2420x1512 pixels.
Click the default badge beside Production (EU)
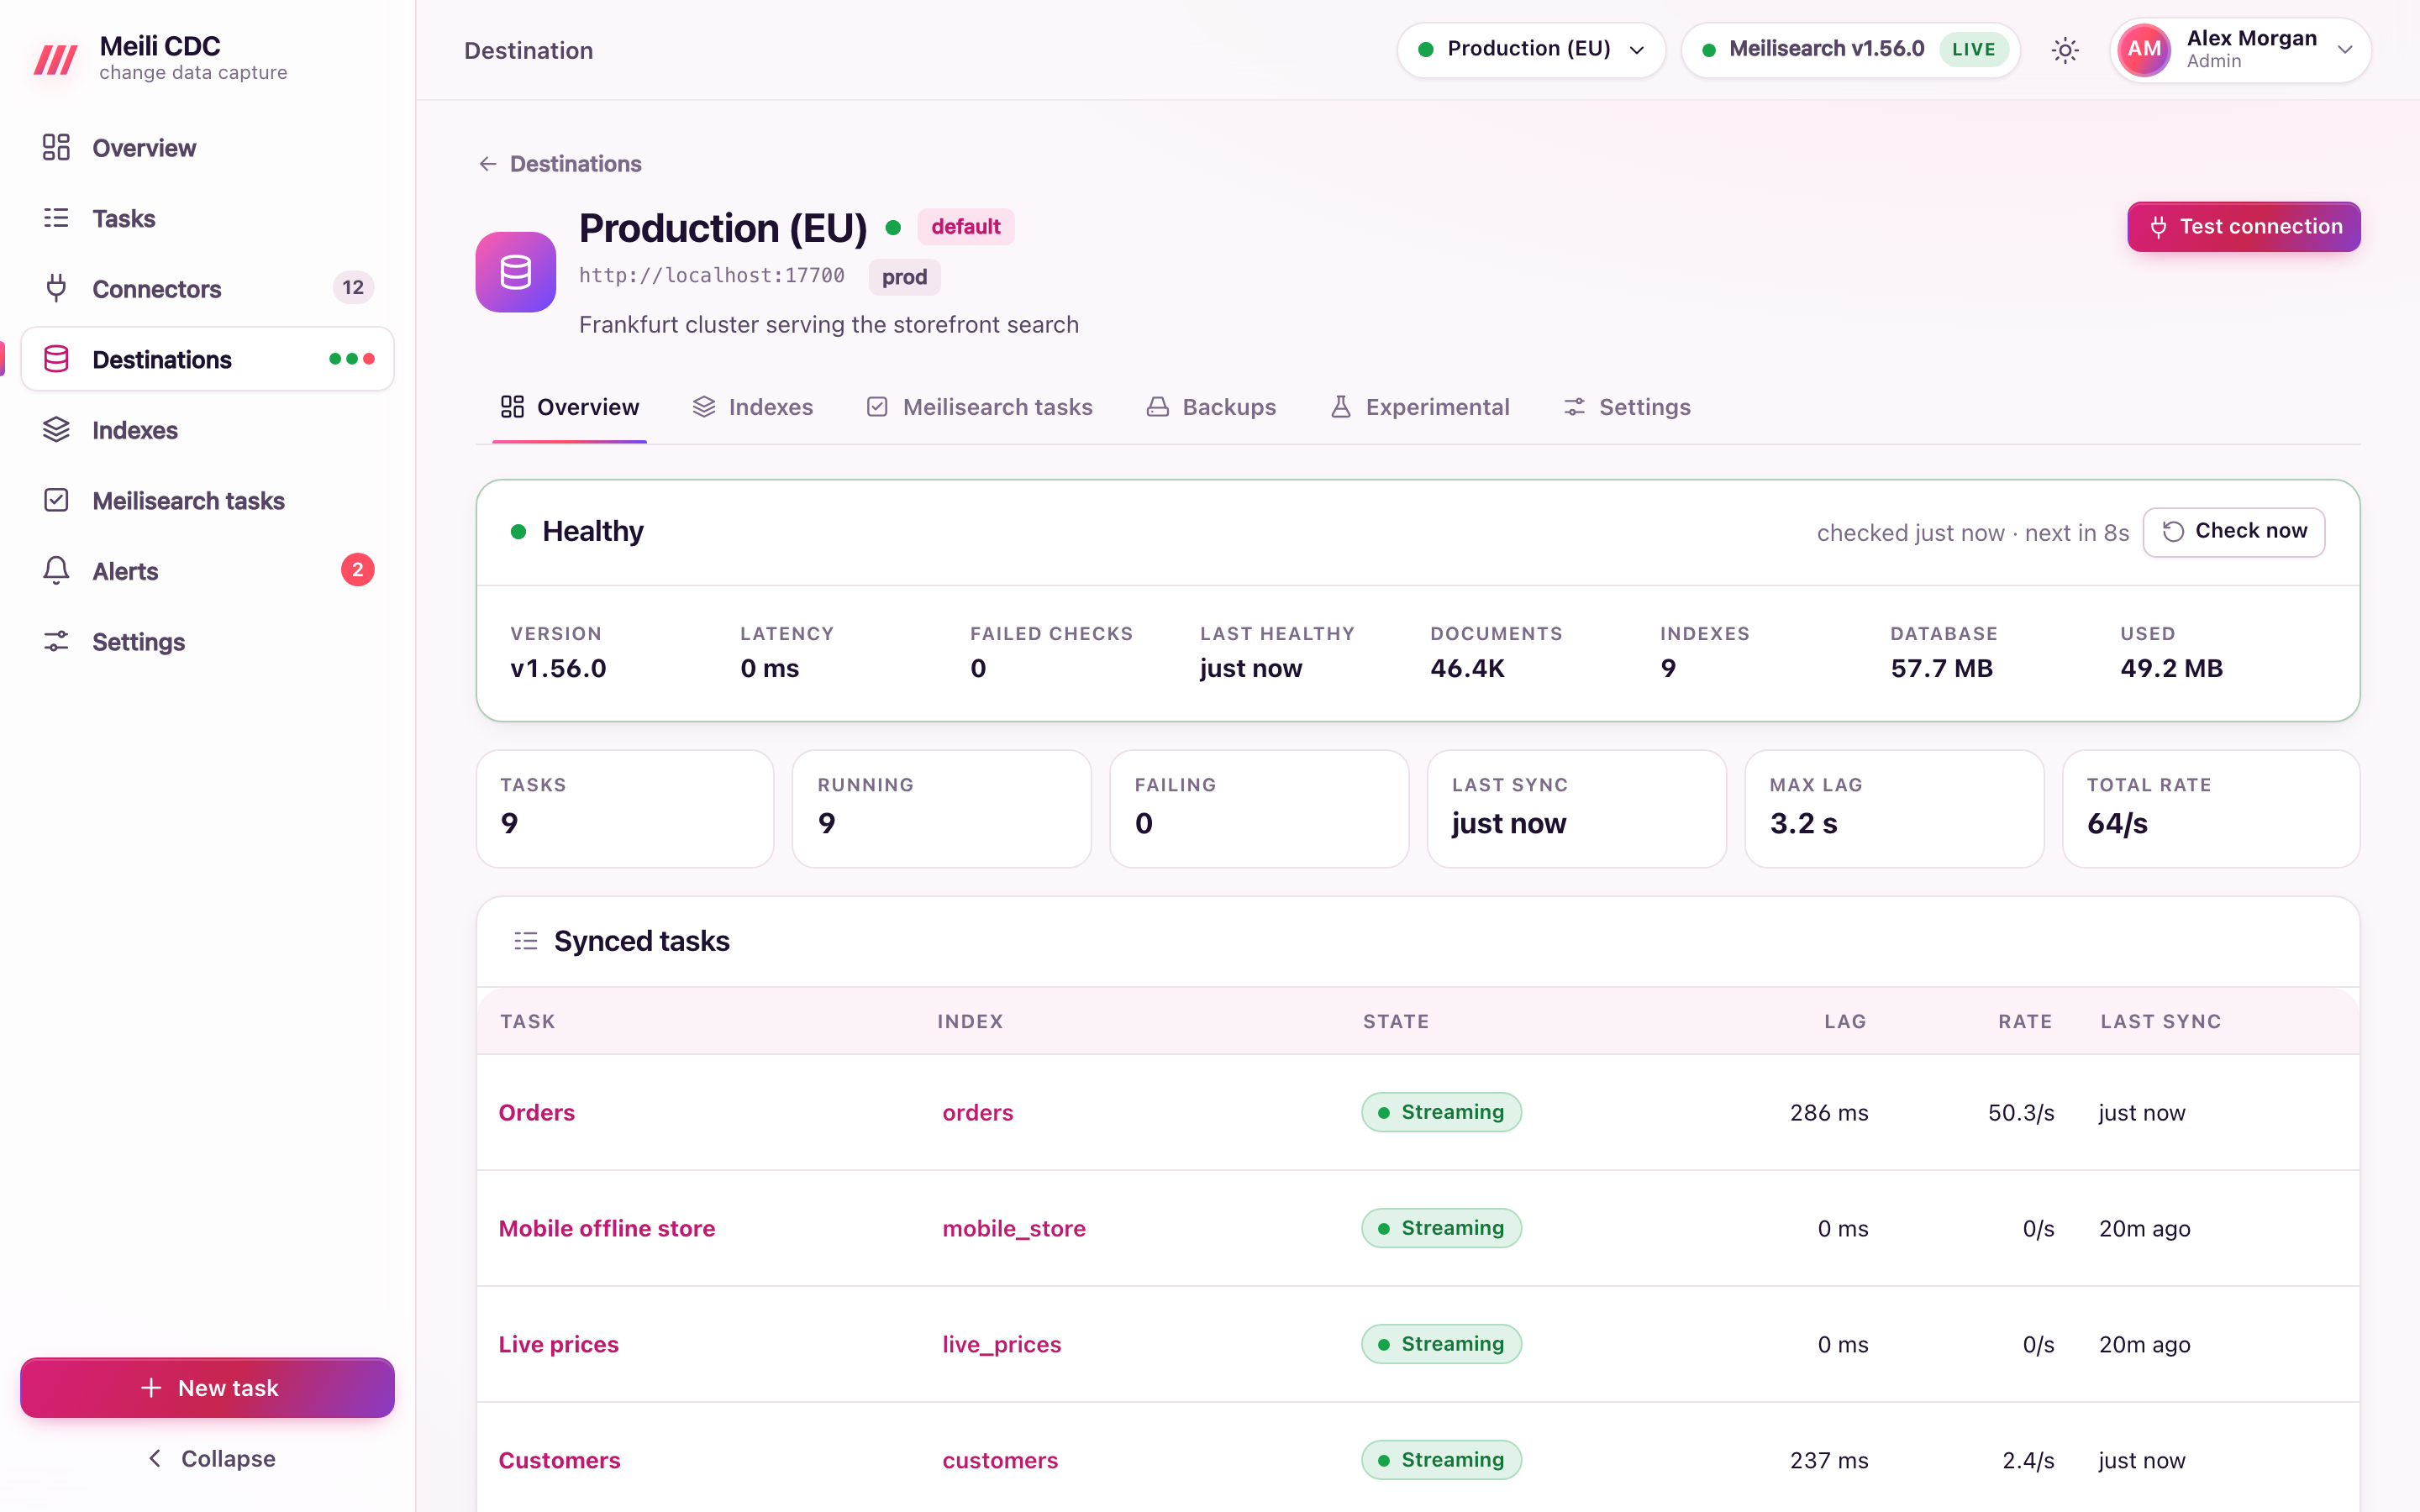coord(966,227)
